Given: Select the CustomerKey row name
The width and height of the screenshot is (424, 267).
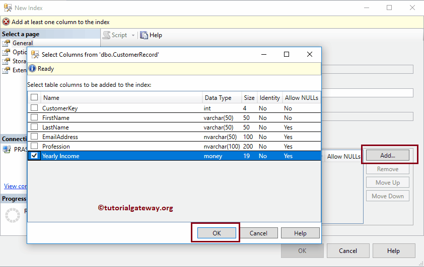Looking at the screenshot, I should [x=60, y=108].
